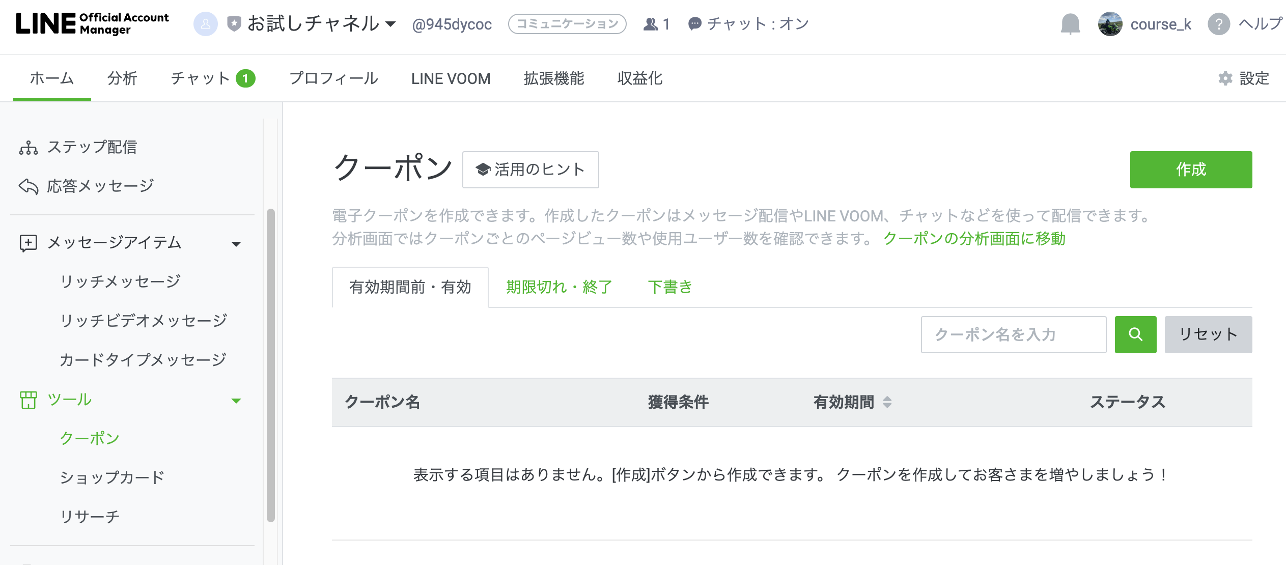Toggle the 有効期間 sort arrows
Image resolution: width=1286 pixels, height=565 pixels.
887,402
